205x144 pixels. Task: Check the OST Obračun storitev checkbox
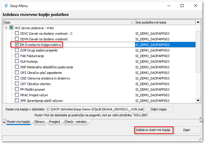coord(17,84)
